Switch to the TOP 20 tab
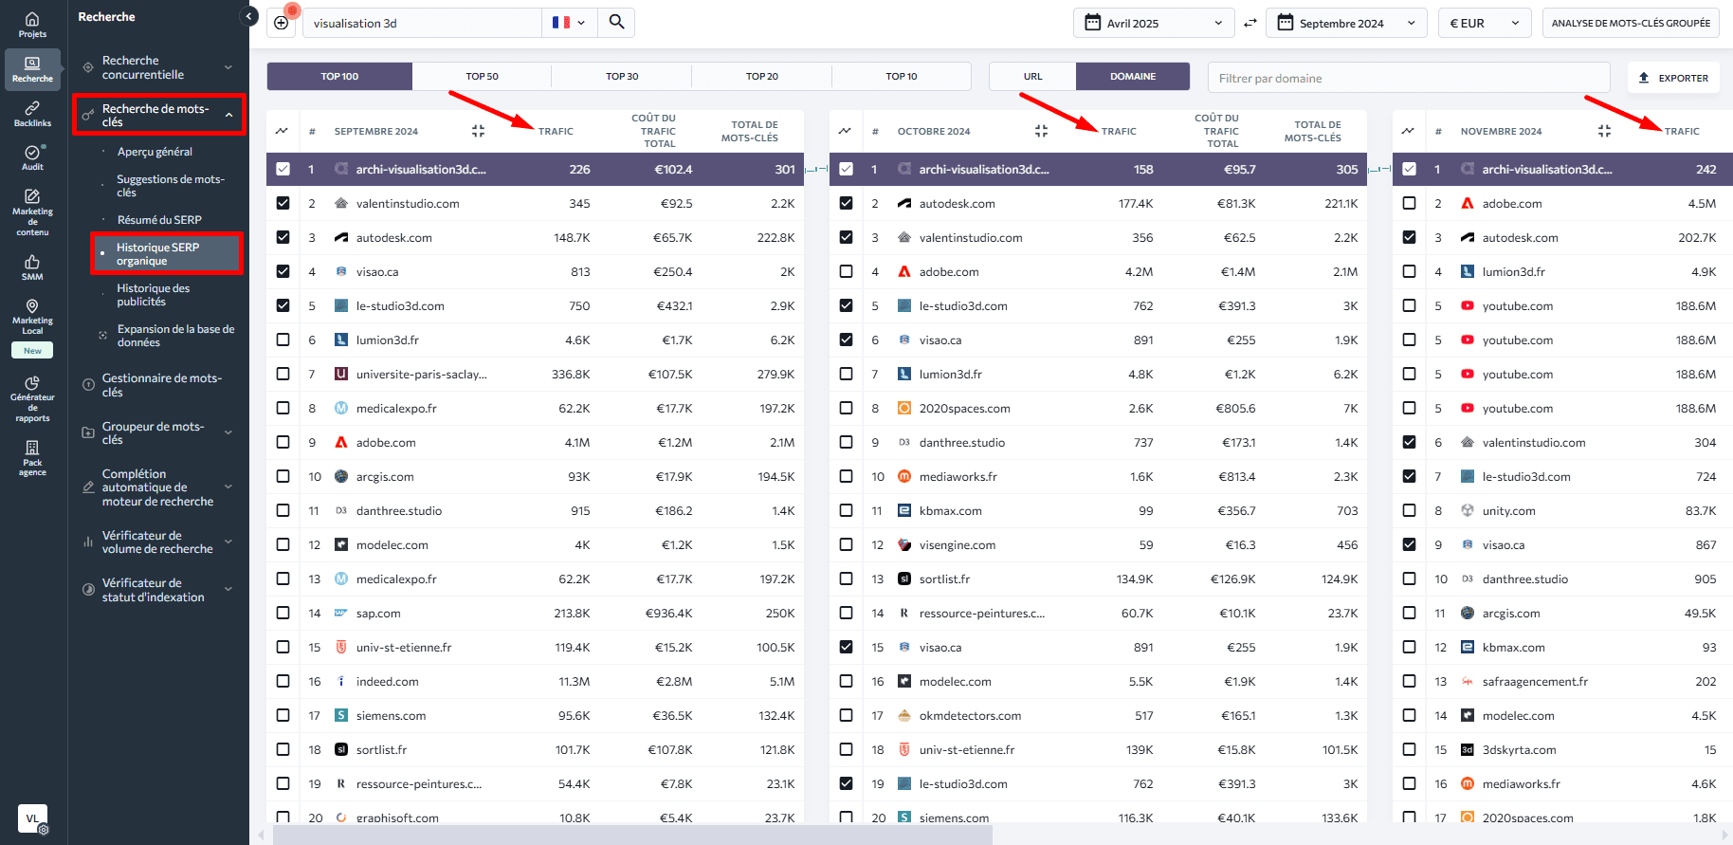 click(762, 76)
